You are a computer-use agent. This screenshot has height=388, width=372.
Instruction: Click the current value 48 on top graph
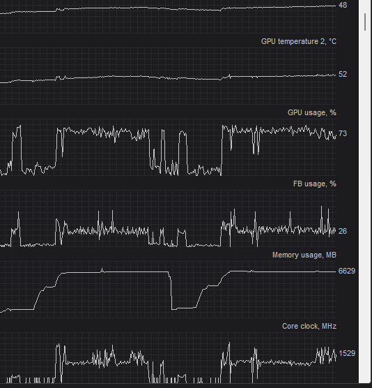click(x=343, y=5)
